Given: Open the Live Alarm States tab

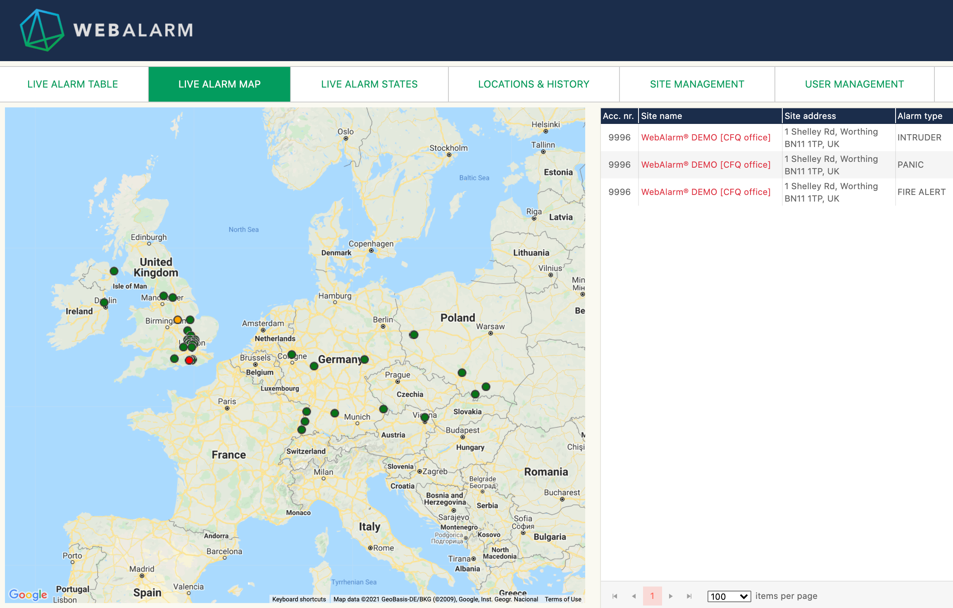Looking at the screenshot, I should (369, 84).
